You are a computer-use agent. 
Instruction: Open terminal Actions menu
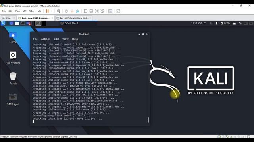click(x=46, y=39)
